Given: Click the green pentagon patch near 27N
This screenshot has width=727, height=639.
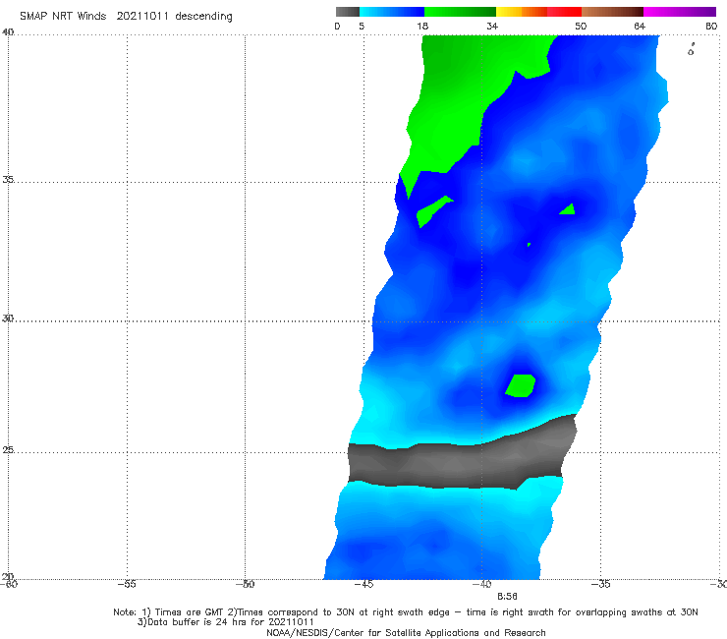Looking at the screenshot, I should tap(521, 385).
